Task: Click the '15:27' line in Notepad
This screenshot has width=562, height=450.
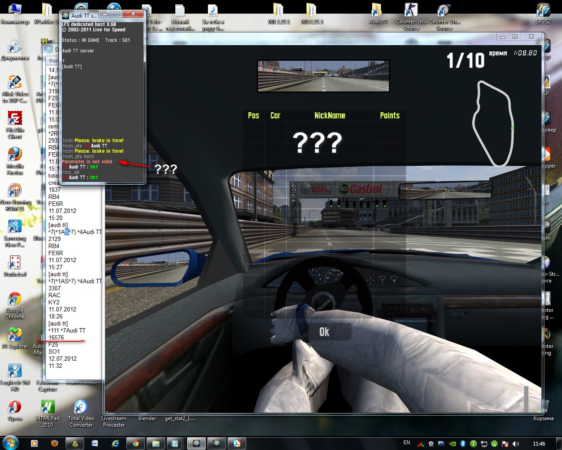Action: (55, 267)
